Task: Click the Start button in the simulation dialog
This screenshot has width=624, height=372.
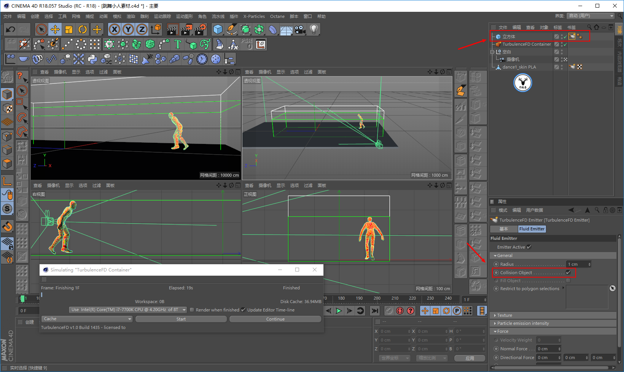Action: coord(181,319)
